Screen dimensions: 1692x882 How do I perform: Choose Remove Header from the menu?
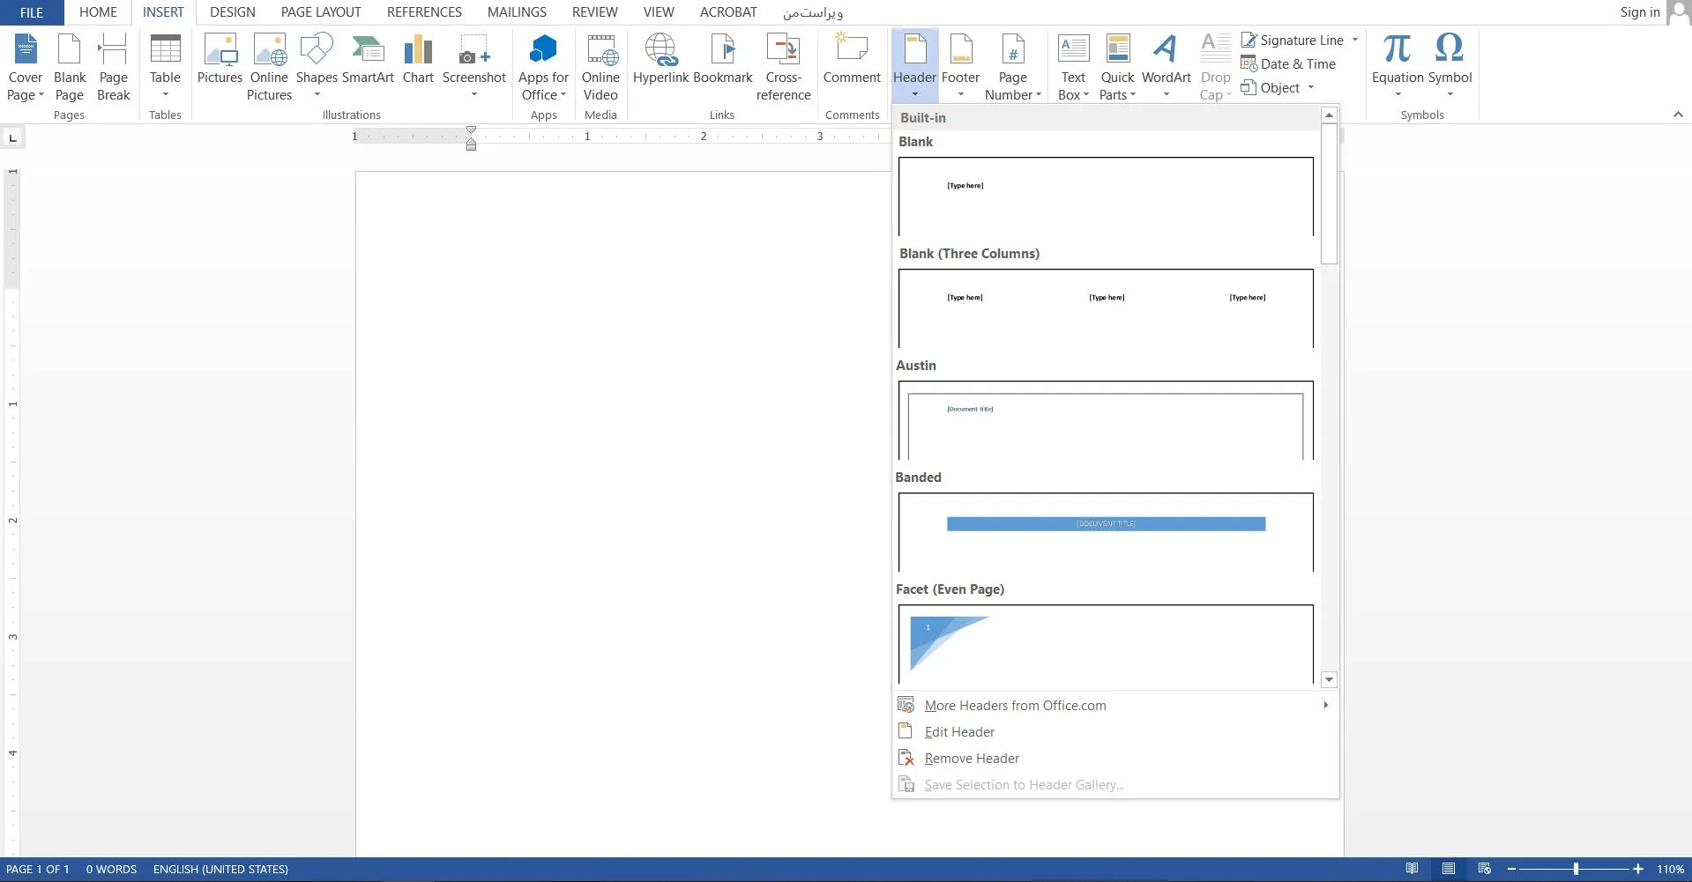pos(972,758)
